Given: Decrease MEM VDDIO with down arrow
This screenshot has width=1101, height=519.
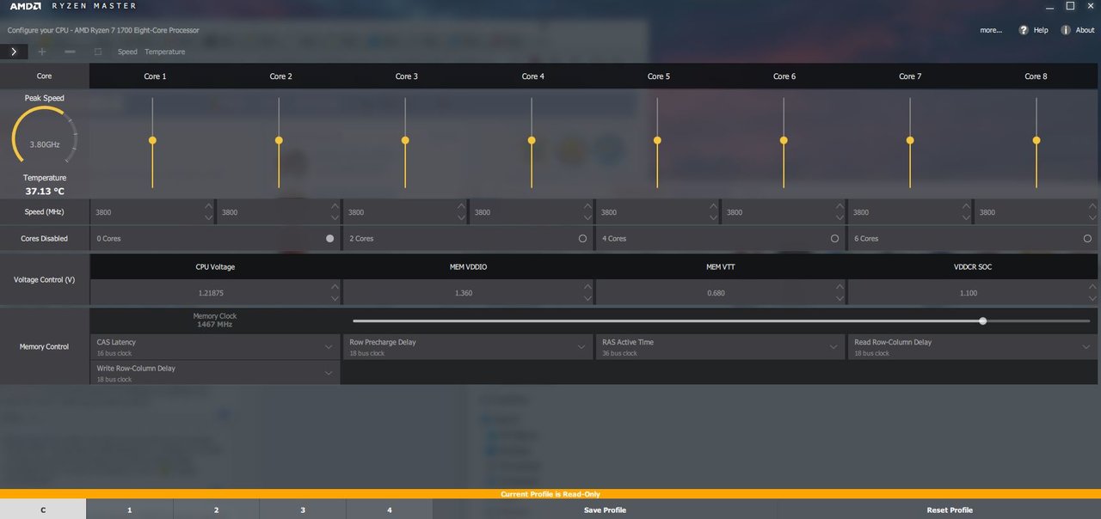Looking at the screenshot, I should click(x=587, y=299).
